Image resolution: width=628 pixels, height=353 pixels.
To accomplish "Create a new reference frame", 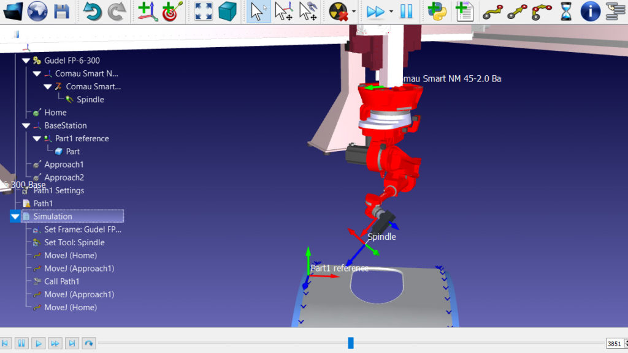I will pyautogui.click(x=147, y=10).
